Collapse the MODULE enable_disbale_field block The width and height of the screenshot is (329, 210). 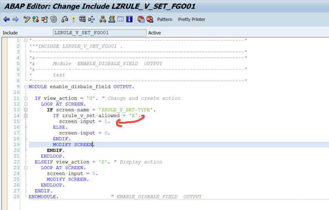(x=25, y=87)
